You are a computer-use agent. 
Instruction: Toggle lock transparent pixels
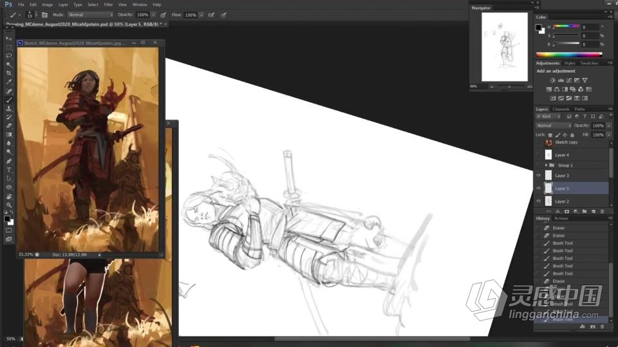coord(550,135)
